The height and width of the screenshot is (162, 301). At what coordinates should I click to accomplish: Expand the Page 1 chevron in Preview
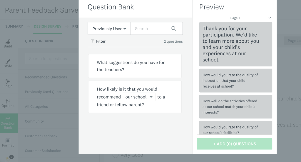click(270, 18)
